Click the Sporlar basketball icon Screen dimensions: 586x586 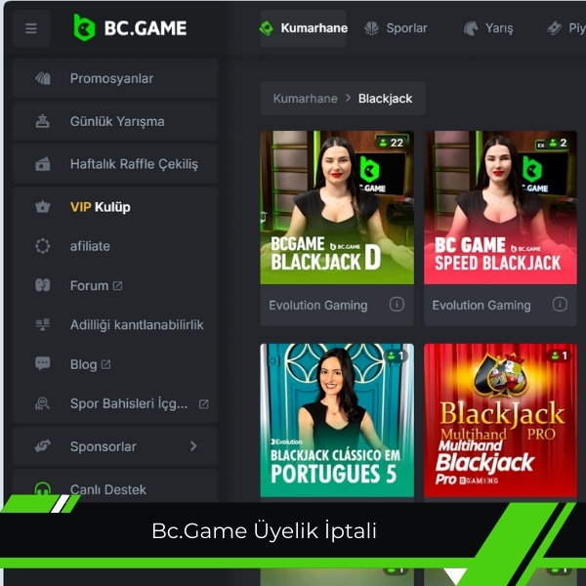pyautogui.click(x=371, y=28)
